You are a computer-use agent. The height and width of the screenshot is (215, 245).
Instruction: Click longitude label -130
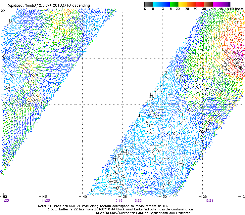click(163, 197)
